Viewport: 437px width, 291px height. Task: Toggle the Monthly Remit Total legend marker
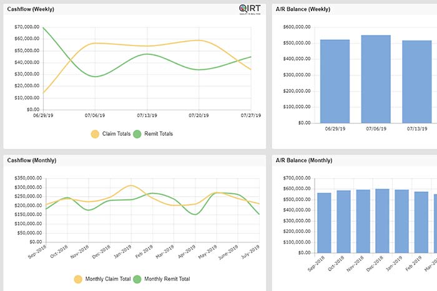coord(136,279)
